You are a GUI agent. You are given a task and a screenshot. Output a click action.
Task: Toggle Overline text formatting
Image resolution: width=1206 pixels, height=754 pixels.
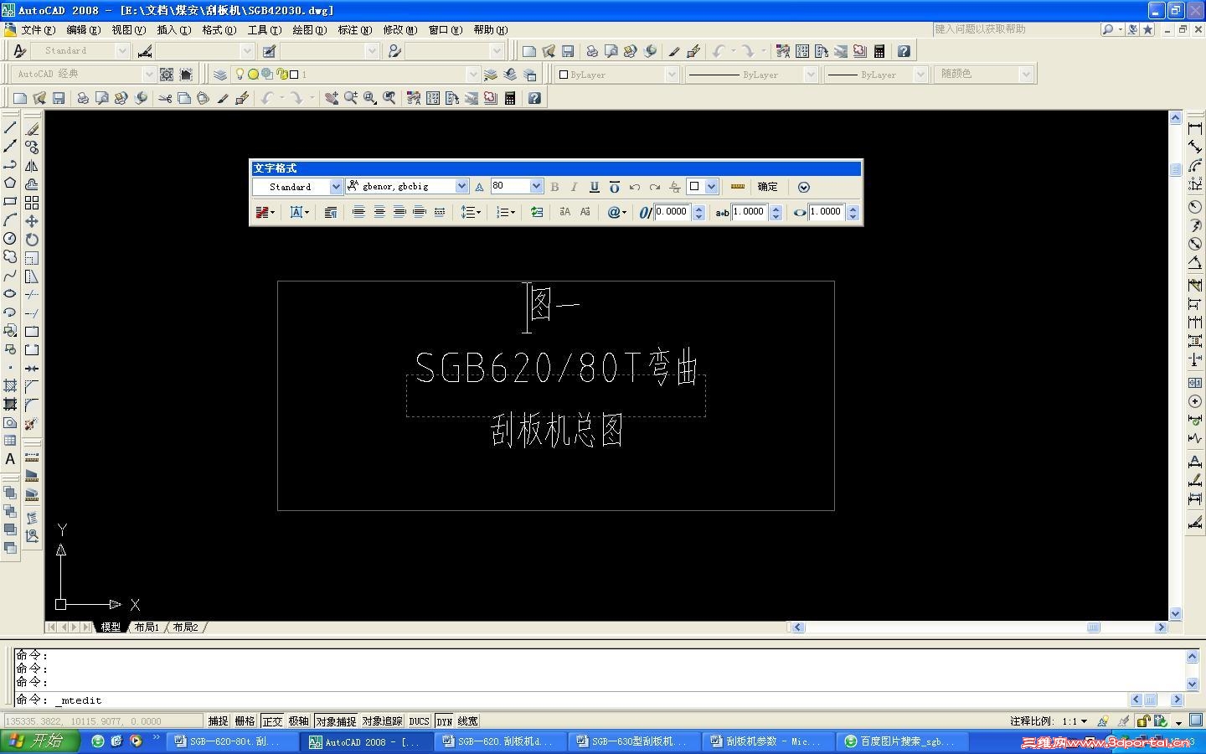coord(615,187)
